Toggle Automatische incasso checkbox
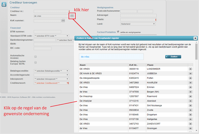Viewport: 199px width, 134px height. point(35,56)
